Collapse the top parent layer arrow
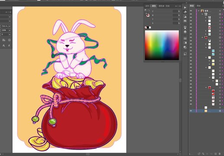Screen dimensions: 224x156 199,11
